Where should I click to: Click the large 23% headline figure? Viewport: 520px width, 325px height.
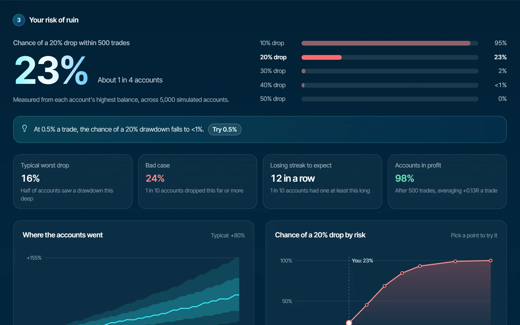point(51,70)
